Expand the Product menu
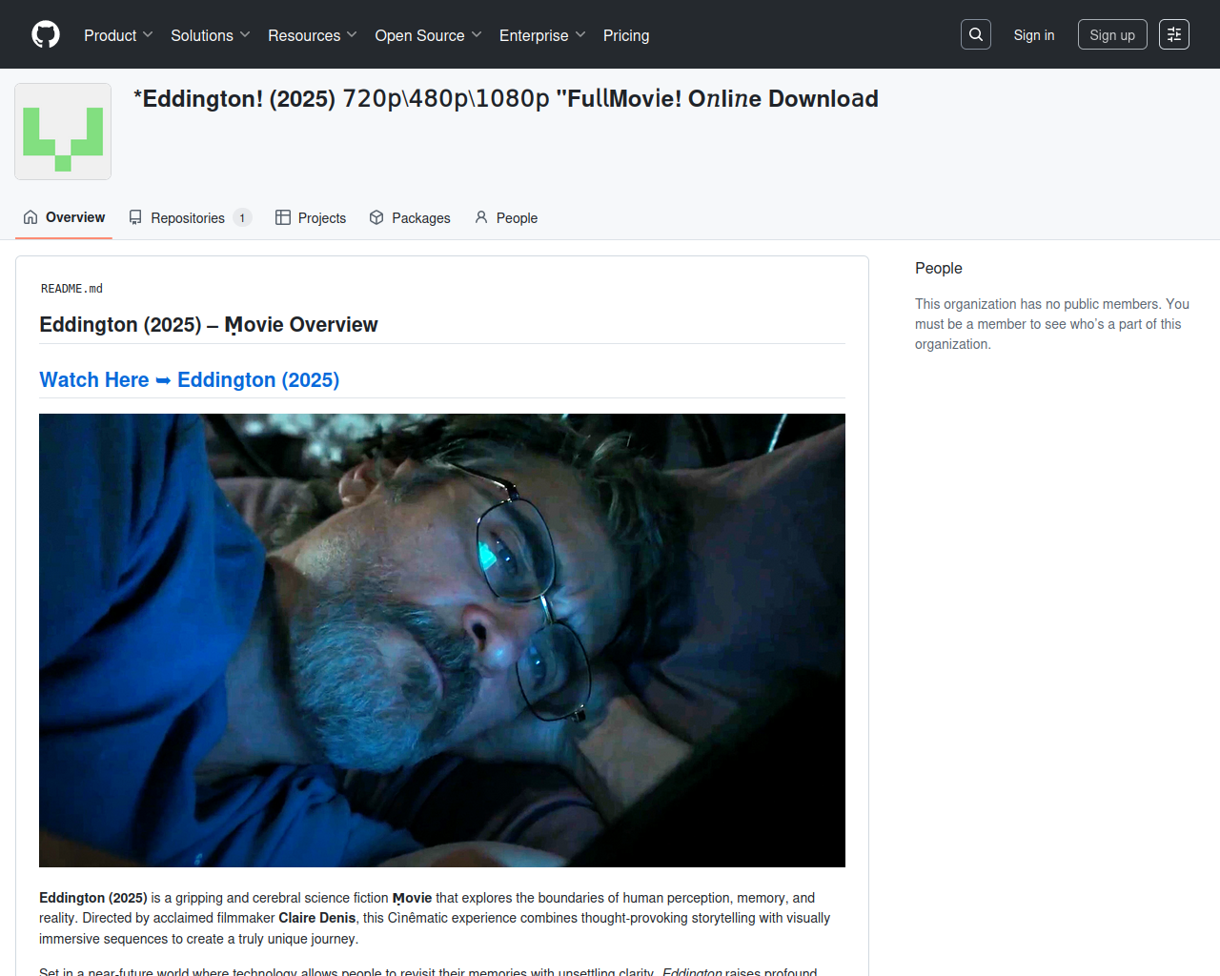 [x=118, y=35]
